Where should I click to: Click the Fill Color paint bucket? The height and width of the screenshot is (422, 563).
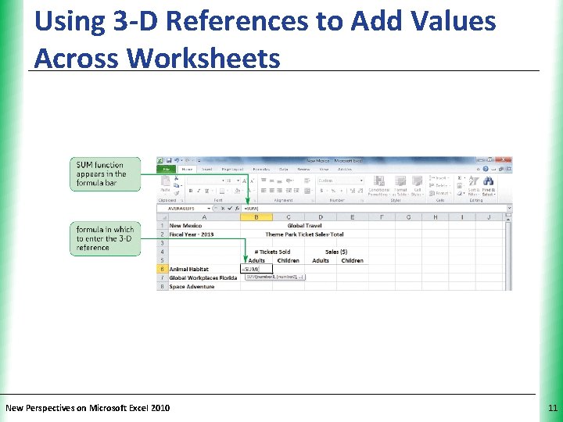pos(237,191)
